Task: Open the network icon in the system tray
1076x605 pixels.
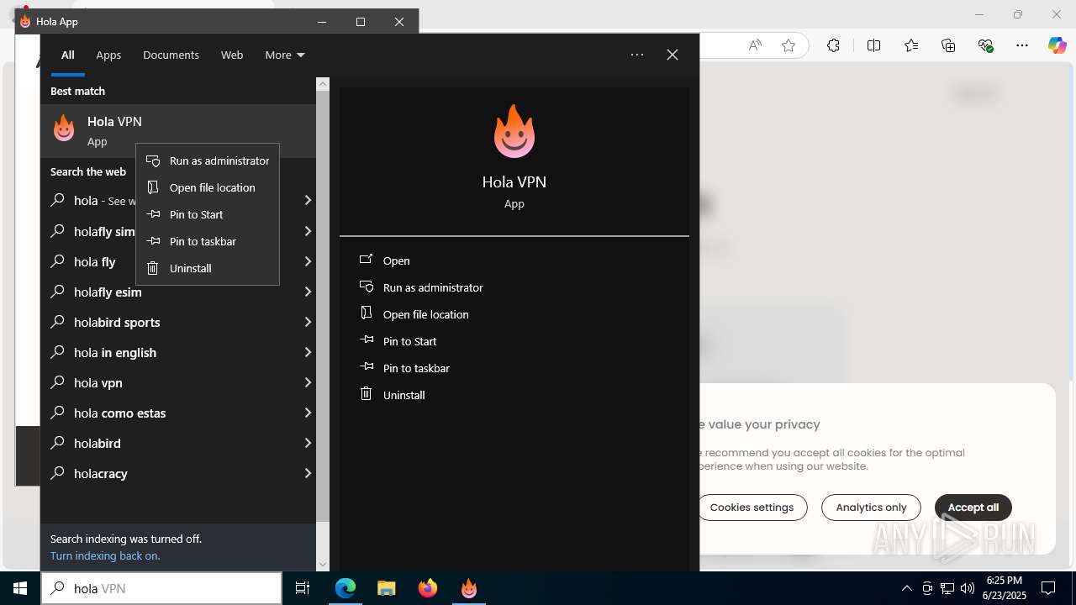Action: click(947, 588)
